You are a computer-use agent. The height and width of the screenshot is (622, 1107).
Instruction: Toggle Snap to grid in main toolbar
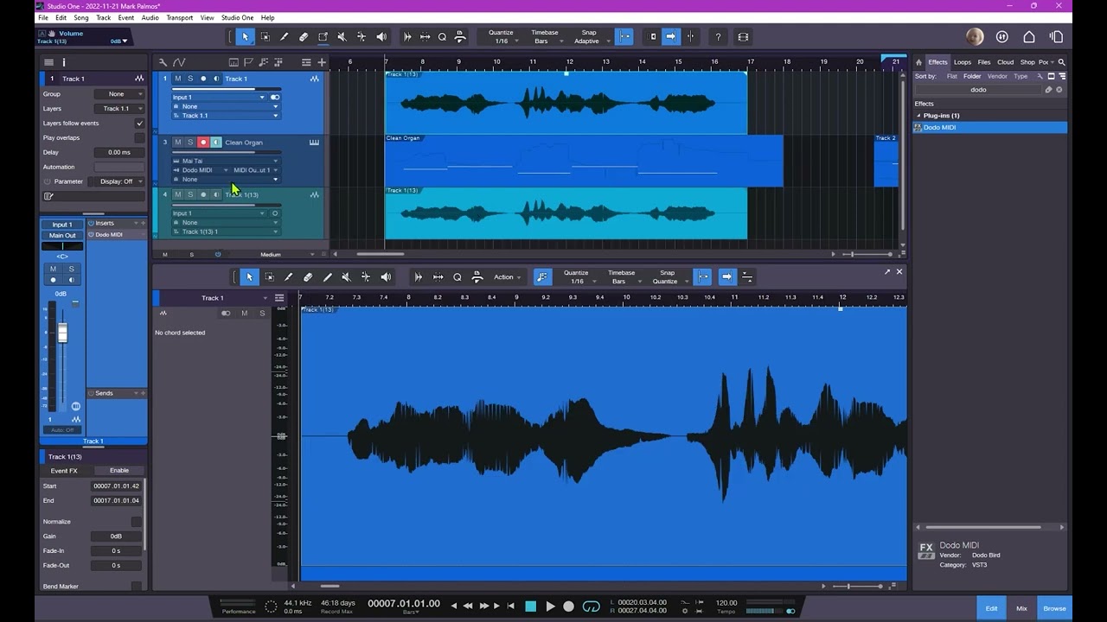coord(624,37)
